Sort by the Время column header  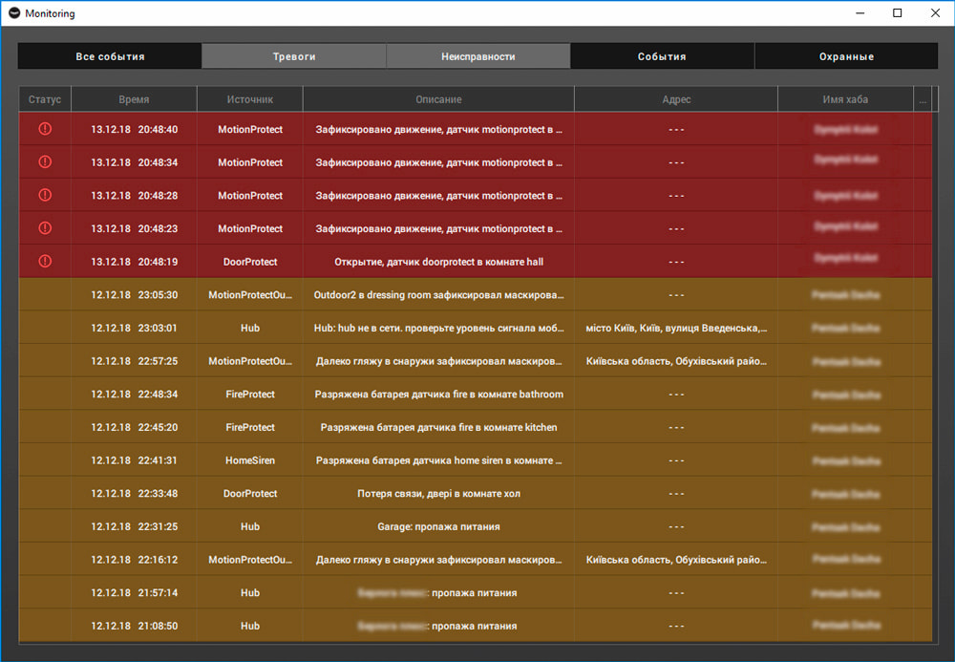tap(134, 99)
